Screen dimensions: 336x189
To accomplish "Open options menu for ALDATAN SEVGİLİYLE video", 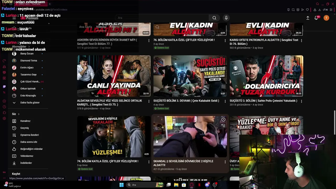I will click(149, 101).
